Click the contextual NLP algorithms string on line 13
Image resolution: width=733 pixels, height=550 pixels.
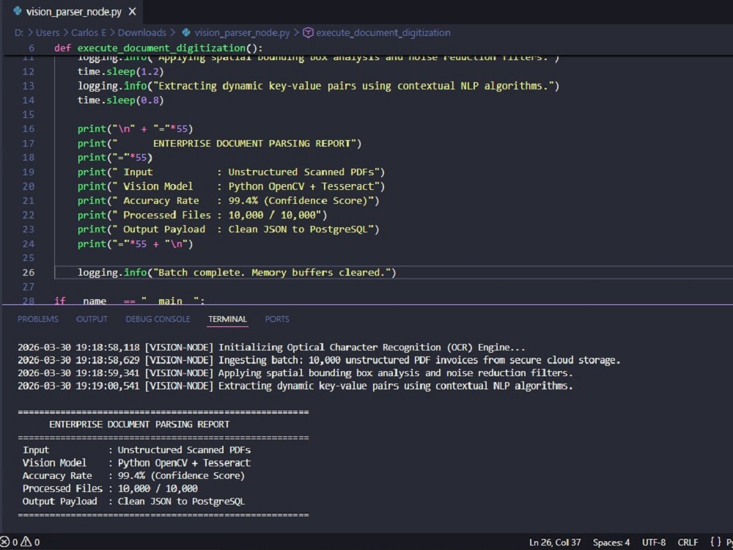click(353, 86)
